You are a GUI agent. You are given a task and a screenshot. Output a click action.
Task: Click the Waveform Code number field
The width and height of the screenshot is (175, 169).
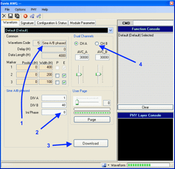coord(36,43)
